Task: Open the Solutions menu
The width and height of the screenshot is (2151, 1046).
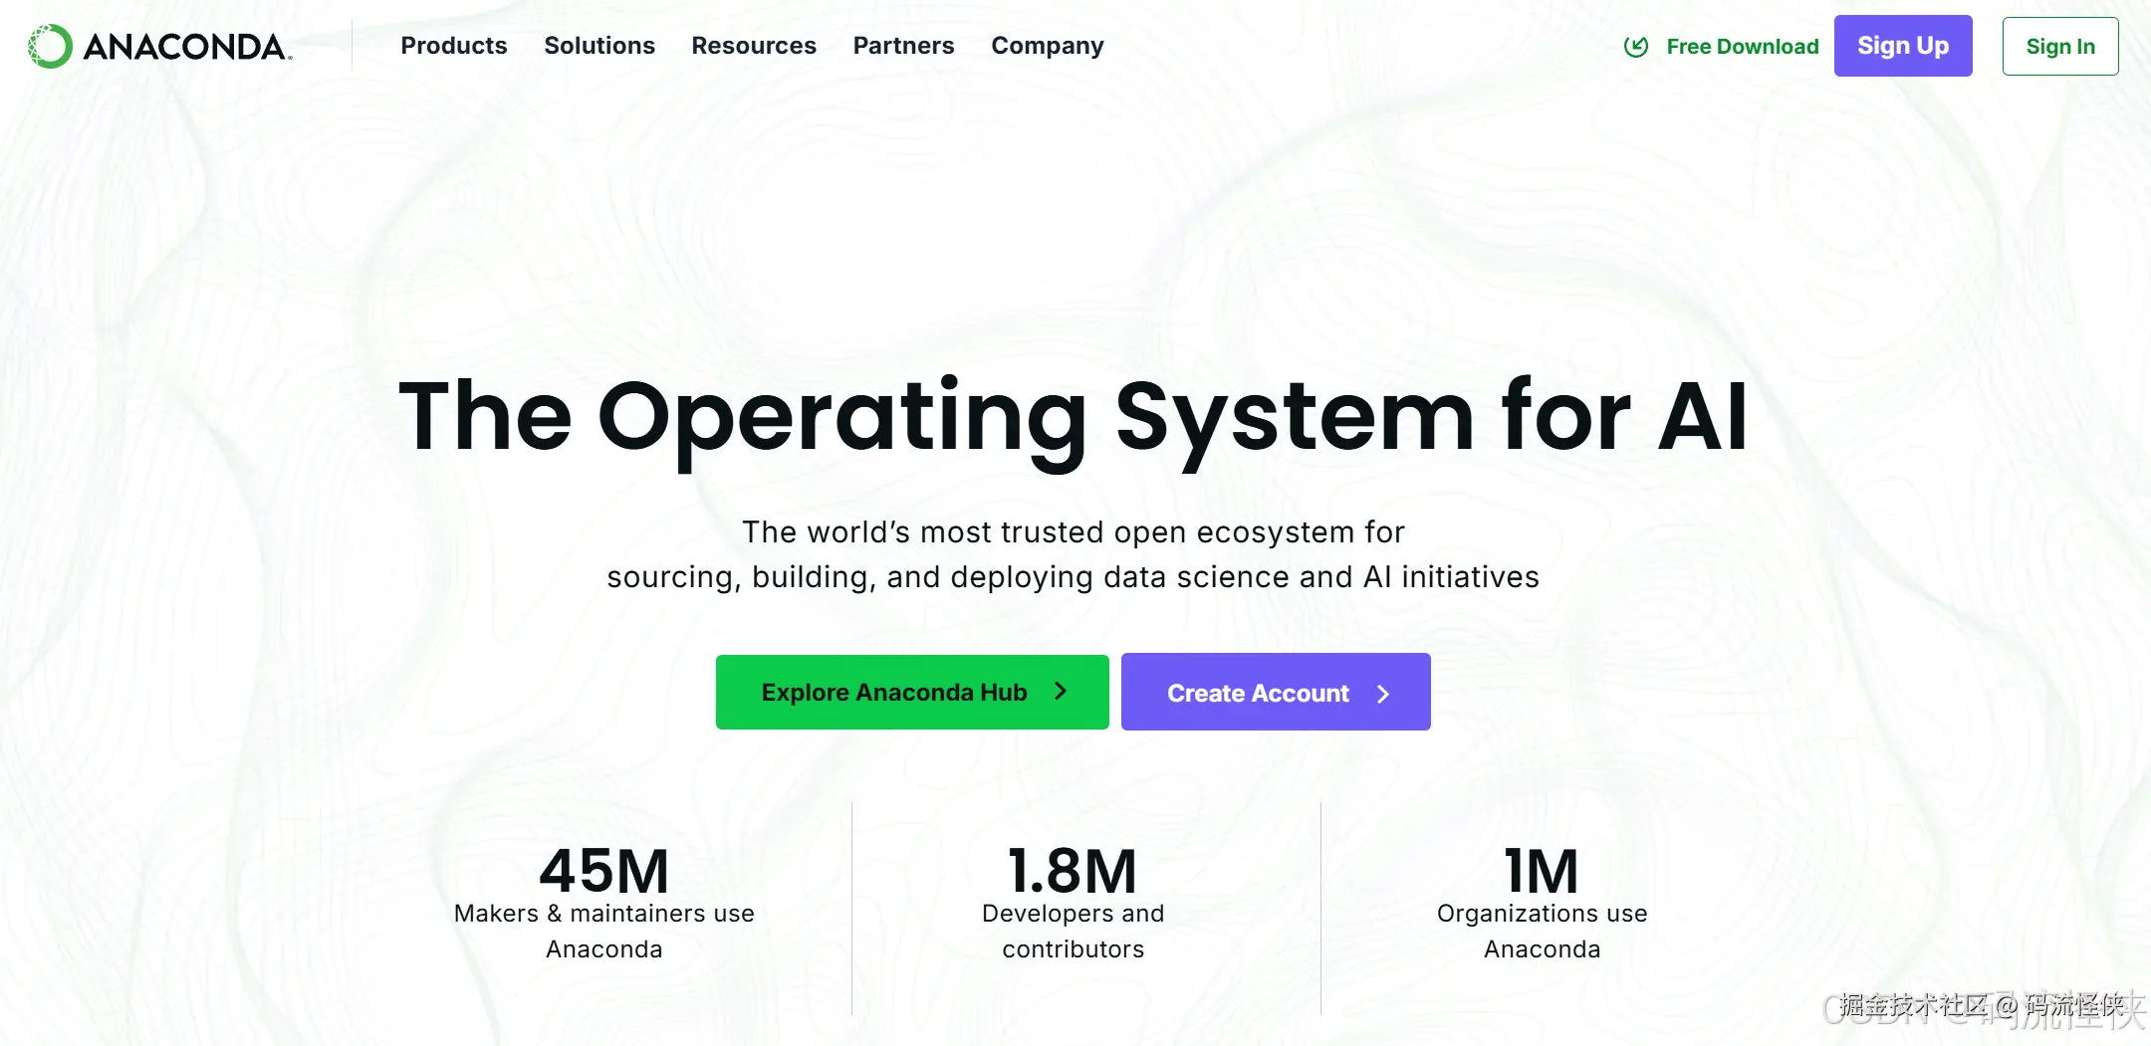Action: coord(599,46)
